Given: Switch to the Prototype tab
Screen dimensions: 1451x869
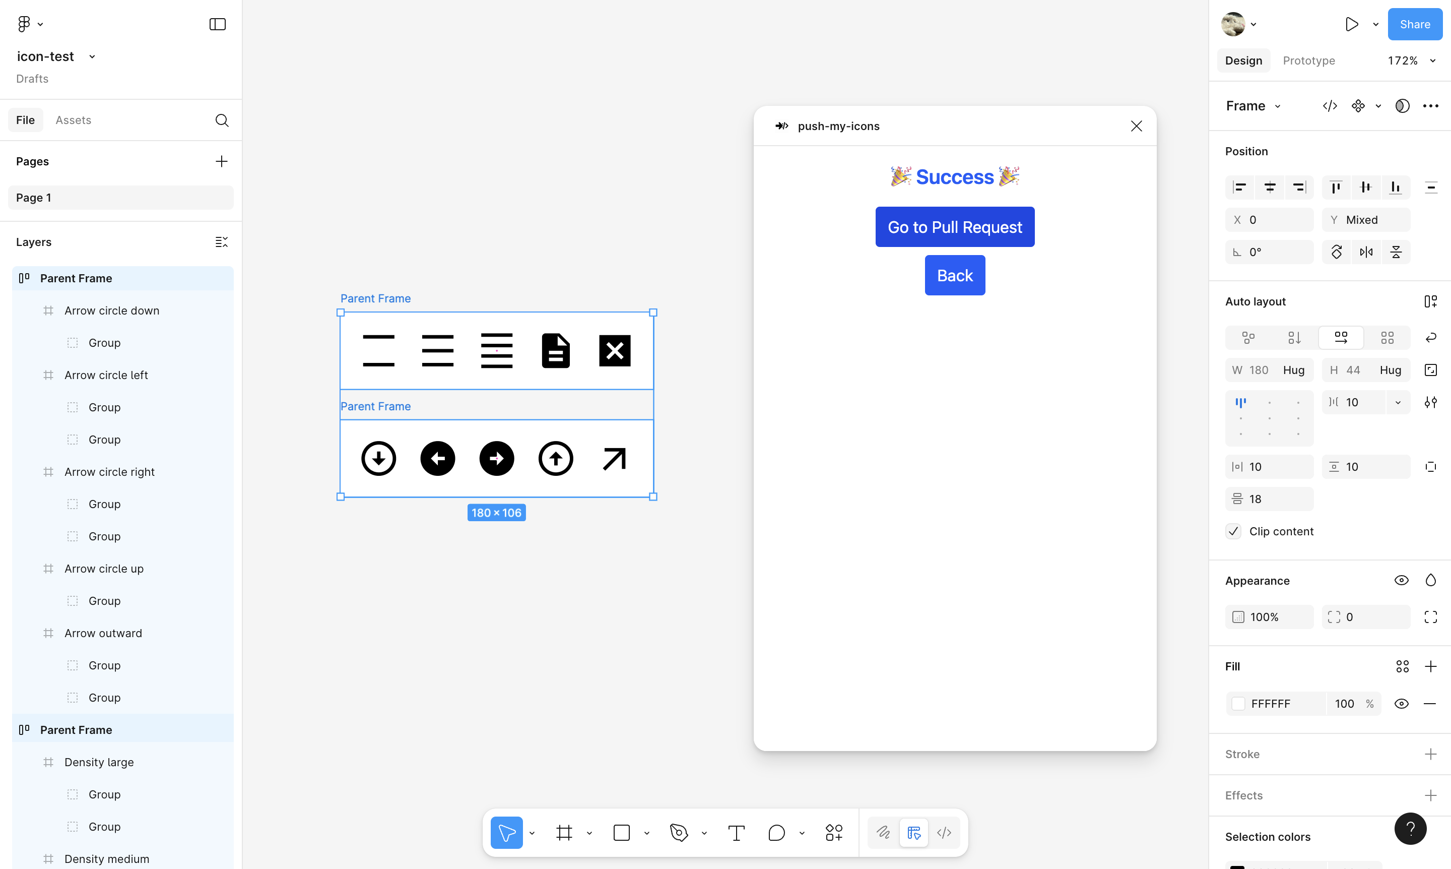Looking at the screenshot, I should [x=1309, y=61].
